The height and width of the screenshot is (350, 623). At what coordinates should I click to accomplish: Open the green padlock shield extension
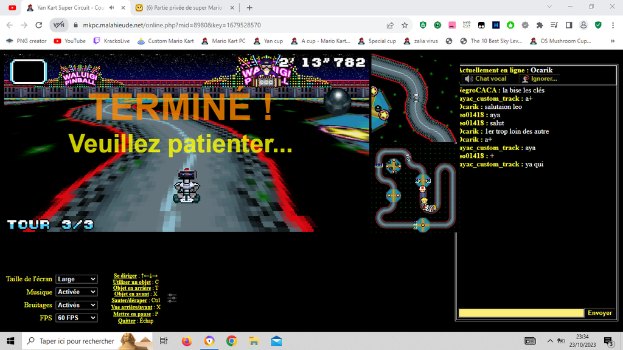(x=423, y=25)
